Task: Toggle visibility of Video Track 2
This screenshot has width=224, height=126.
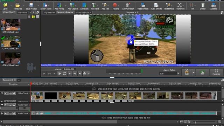Action: coord(6,93)
